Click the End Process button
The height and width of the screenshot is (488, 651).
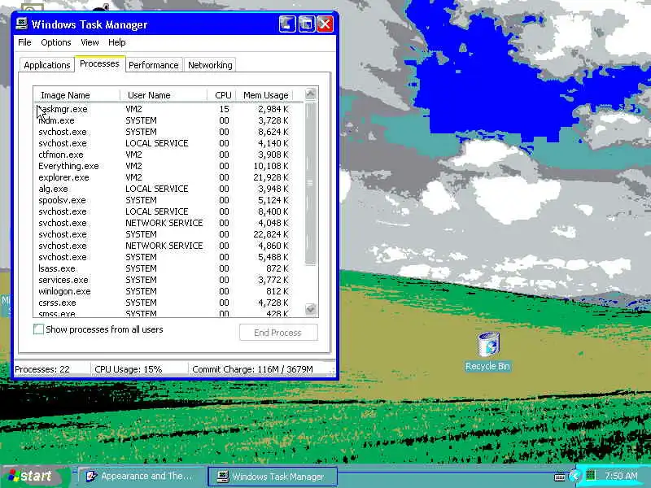pos(278,333)
